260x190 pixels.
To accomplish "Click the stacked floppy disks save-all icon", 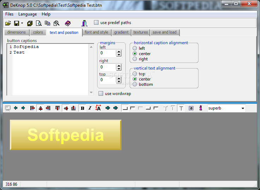I will coord(30,23).
